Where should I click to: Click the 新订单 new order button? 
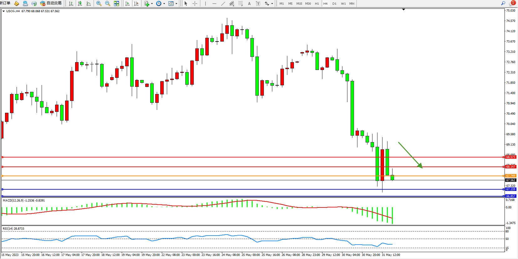[x=5, y=3]
